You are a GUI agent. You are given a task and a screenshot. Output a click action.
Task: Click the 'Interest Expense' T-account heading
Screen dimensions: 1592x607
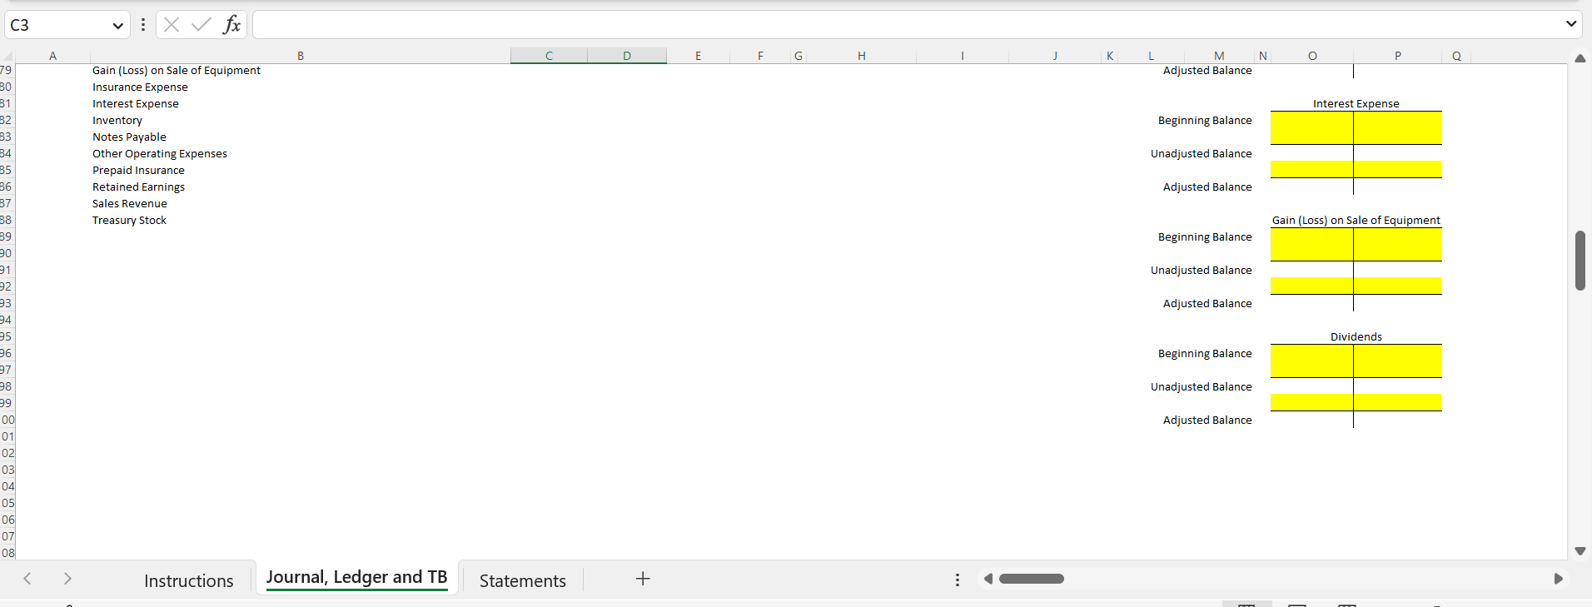tap(1356, 104)
